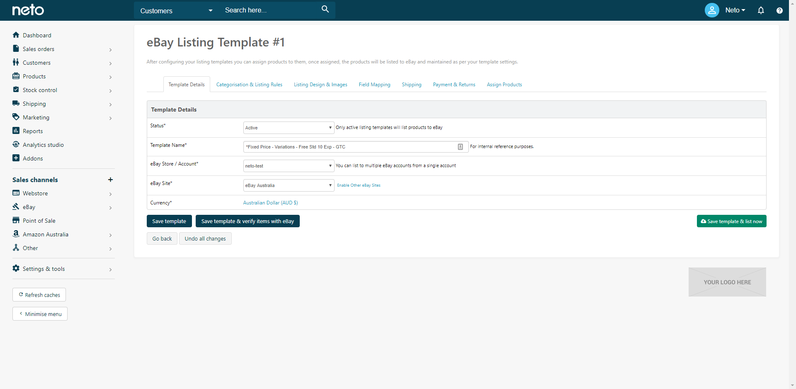This screenshot has width=796, height=389.
Task: Click the Amazon Australia logo icon
Action: (16, 234)
